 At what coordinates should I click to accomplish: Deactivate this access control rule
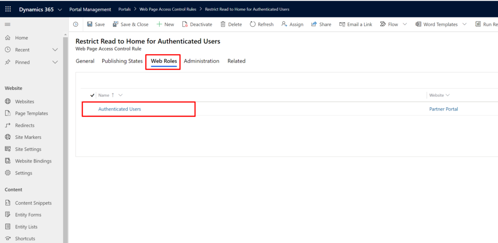click(x=197, y=24)
